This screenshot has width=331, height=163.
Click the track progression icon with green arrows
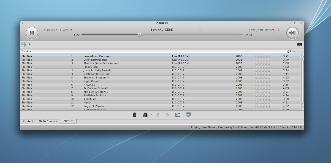pyautogui.click(x=188, y=114)
